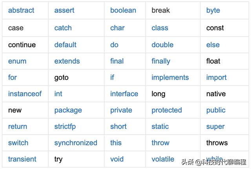
Task: Click the protected keyword link
Action: click(167, 110)
